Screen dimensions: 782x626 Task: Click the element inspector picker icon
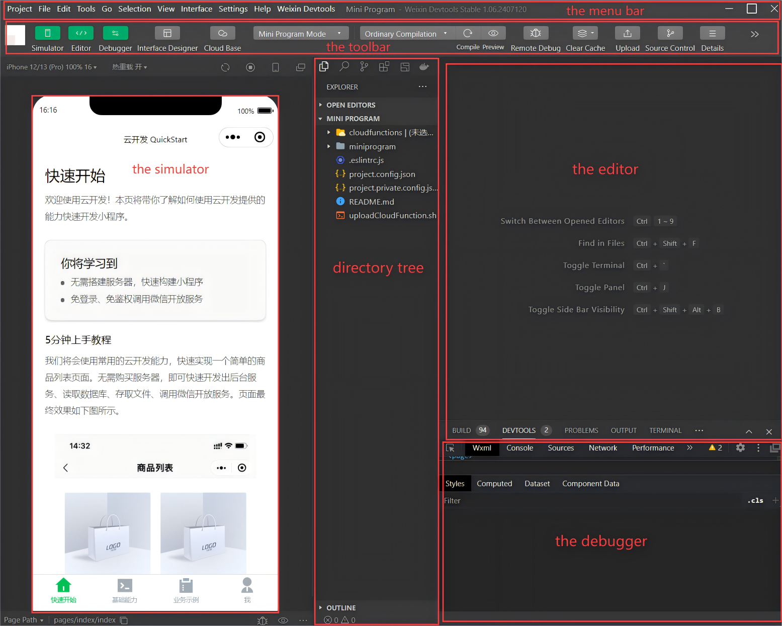[450, 448]
